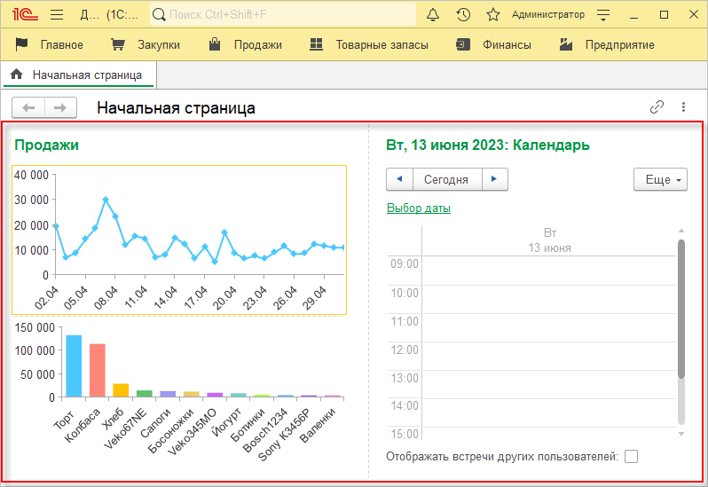
Task: Click the Сегодня button
Action: [445, 179]
